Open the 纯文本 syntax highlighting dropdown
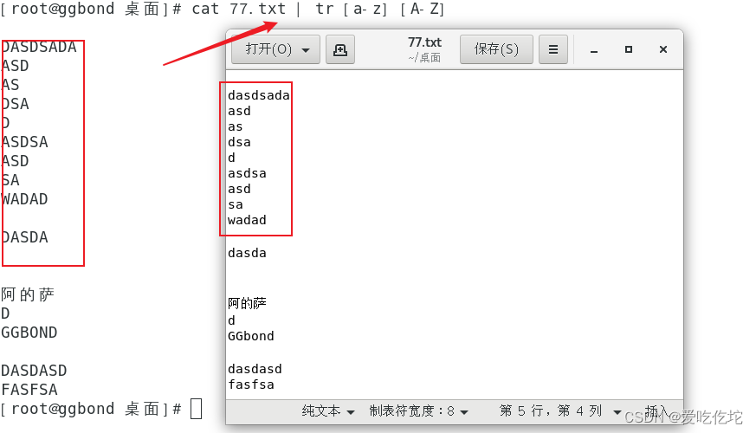 pyautogui.click(x=328, y=411)
